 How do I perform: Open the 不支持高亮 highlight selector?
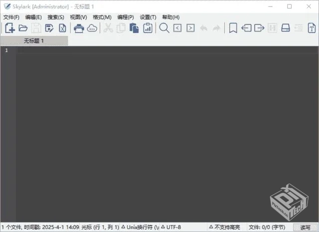[225, 227]
